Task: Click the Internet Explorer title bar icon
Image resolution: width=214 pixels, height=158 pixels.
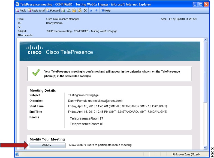Action: click(17, 4)
